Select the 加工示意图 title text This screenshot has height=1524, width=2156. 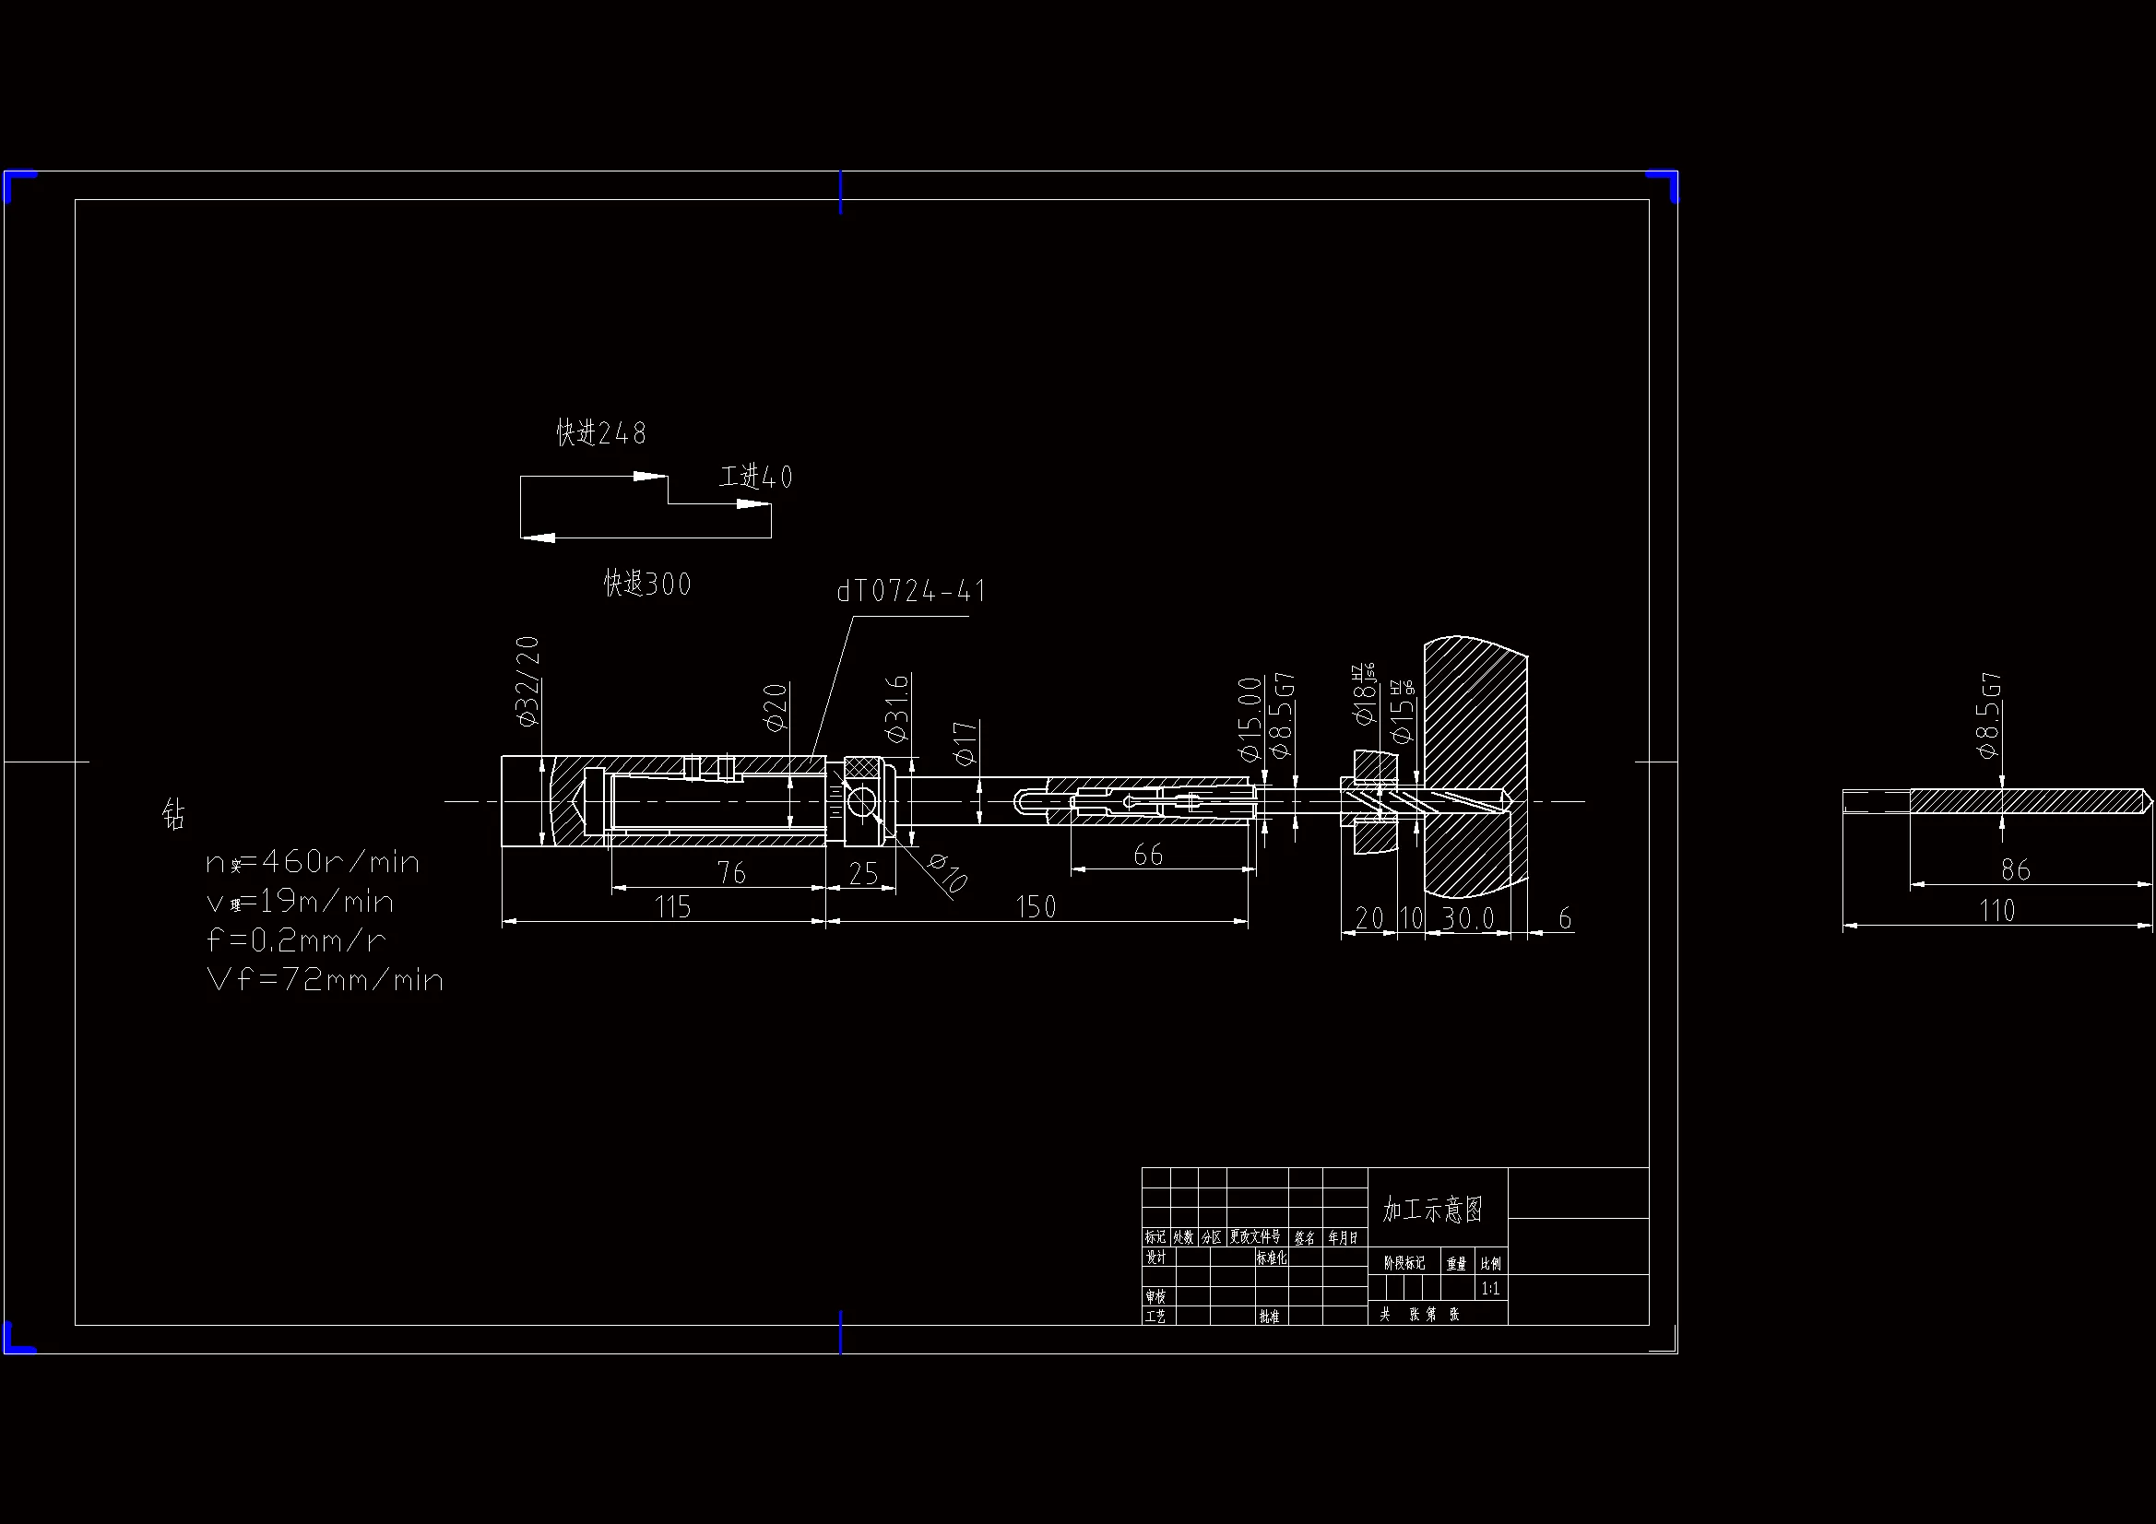[x=1432, y=1210]
